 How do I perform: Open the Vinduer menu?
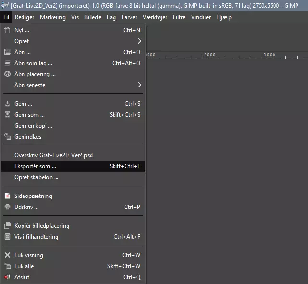[201, 17]
